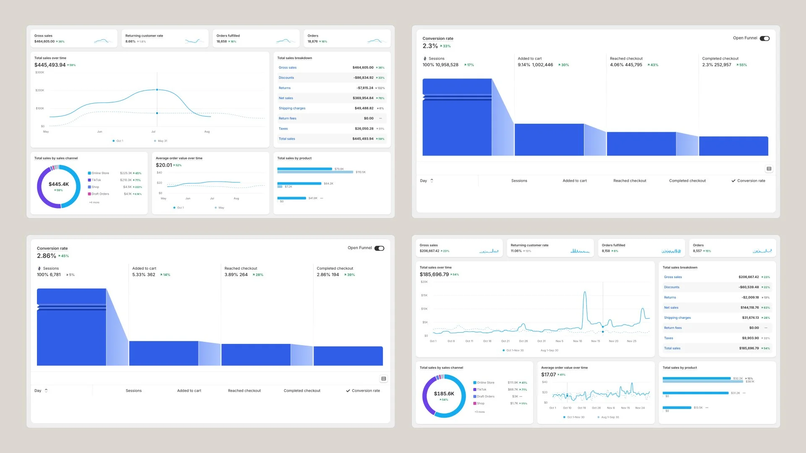Image resolution: width=806 pixels, height=453 pixels.
Task: Click sparkline on 8,557 Orders card
Action: (762, 251)
